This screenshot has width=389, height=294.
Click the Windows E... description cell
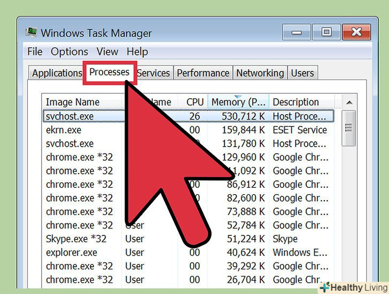coord(300,252)
